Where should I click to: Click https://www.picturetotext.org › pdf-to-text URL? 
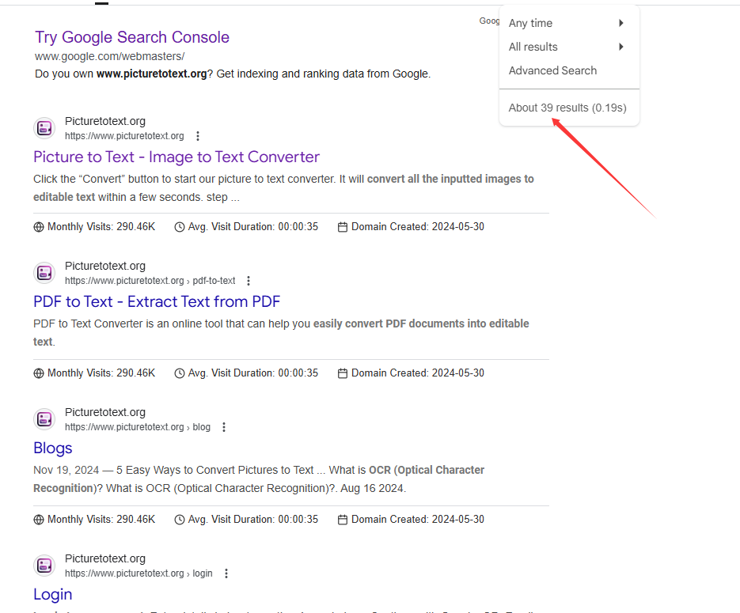point(150,281)
